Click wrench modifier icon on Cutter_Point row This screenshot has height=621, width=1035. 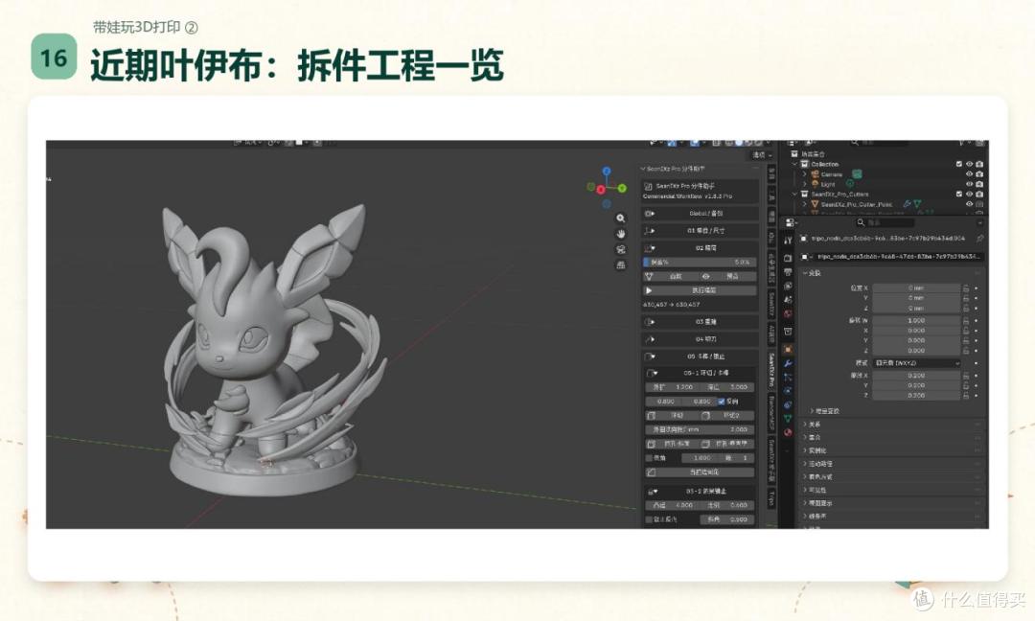(x=907, y=204)
